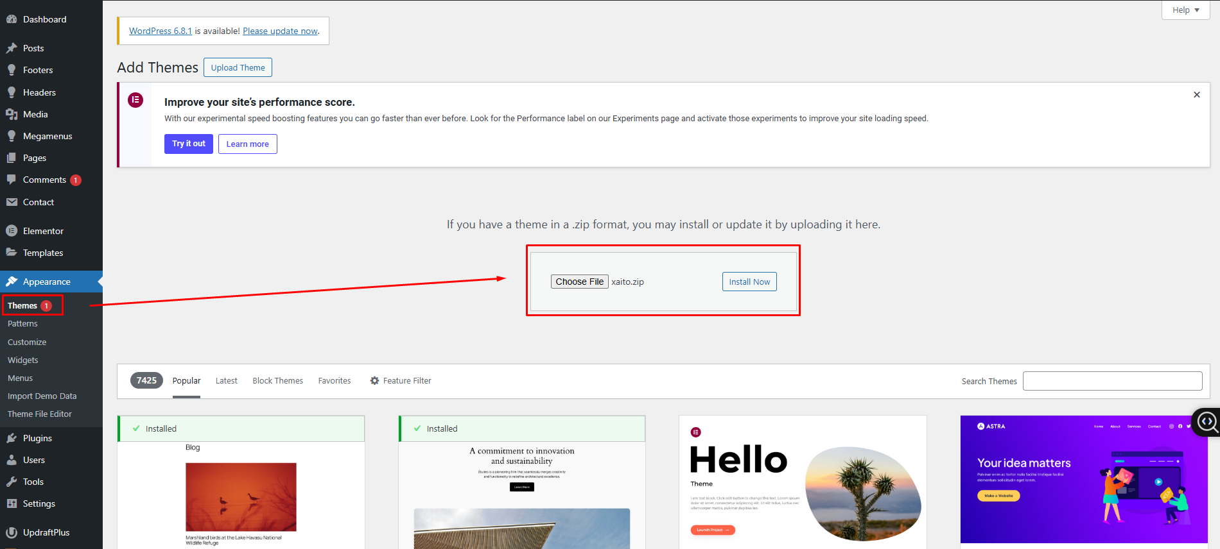Screen dimensions: 1220x549
Task: Expand the Help dropdown
Action: click(x=1185, y=10)
